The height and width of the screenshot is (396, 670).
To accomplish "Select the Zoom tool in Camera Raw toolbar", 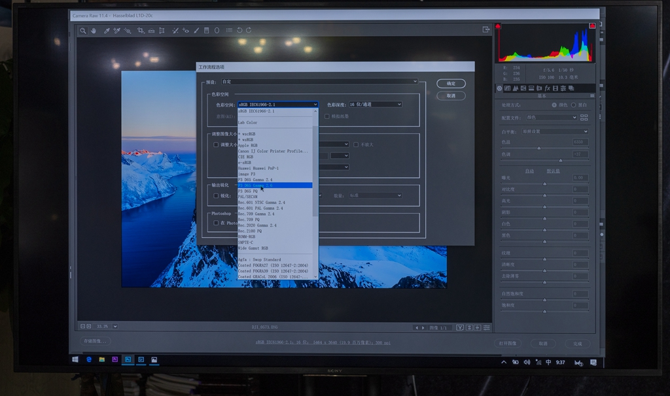I will coord(83,31).
